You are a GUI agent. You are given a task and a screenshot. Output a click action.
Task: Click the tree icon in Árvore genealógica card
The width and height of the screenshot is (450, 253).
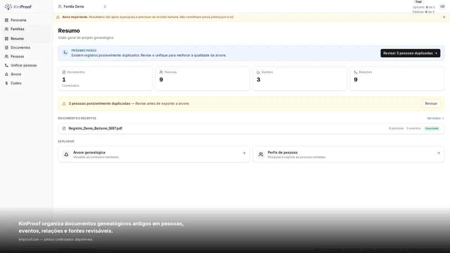[66, 154]
